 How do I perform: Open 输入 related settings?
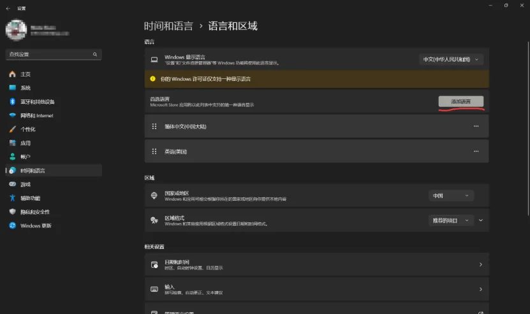click(x=316, y=289)
